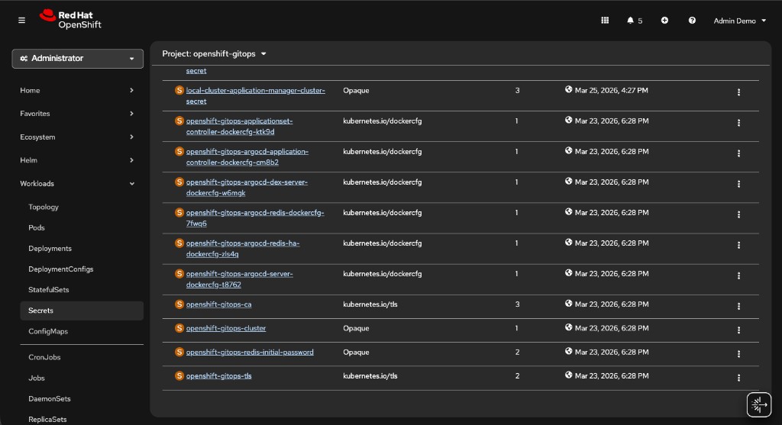Click the floating assistant icon at bottom right
782x425 pixels.
(758, 404)
